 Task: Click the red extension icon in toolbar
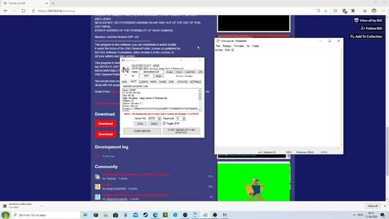[x=345, y=11]
